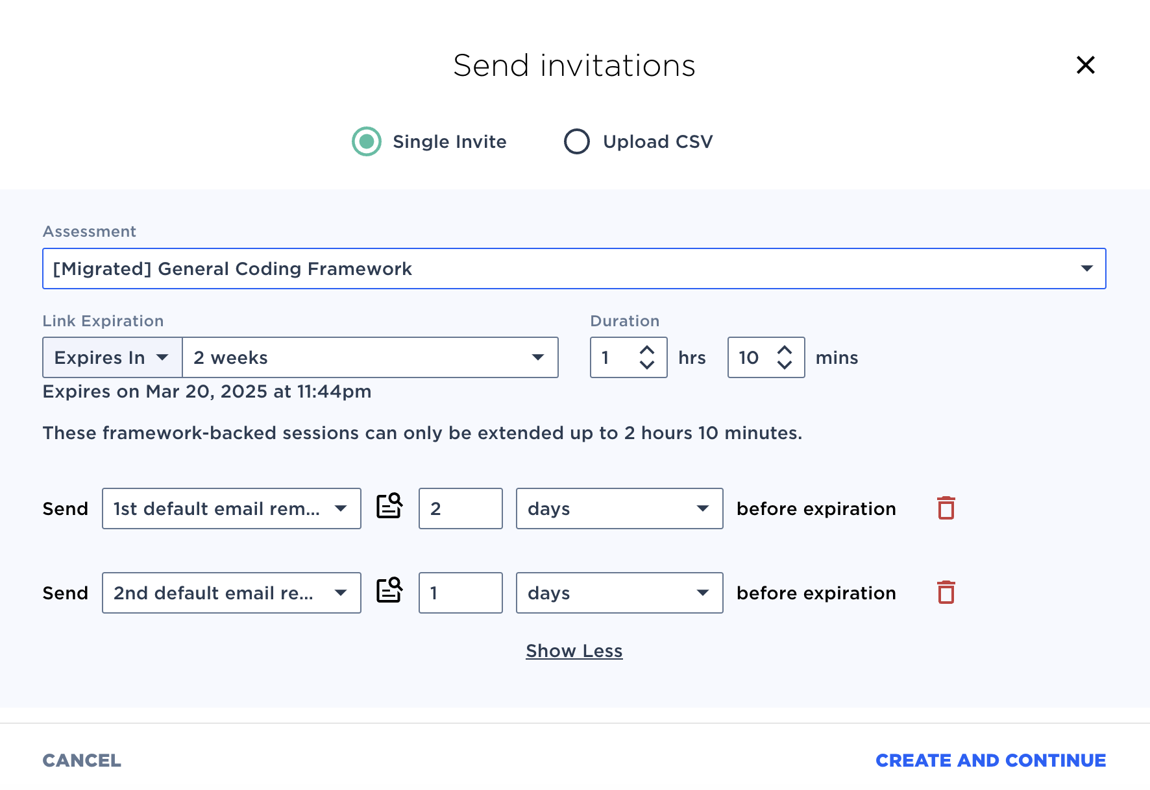Open the 1st default email reminder dropdown
Screen dimensions: 1150x790
pyautogui.click(x=232, y=509)
